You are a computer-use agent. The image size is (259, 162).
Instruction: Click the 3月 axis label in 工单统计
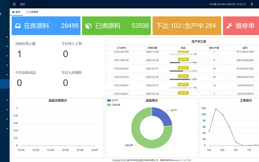[222, 150]
